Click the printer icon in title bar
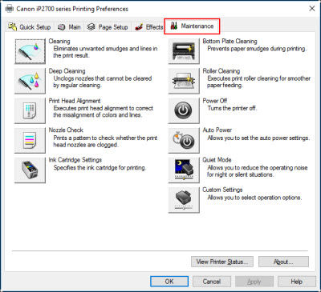The width and height of the screenshot is (321, 292). click(10, 9)
